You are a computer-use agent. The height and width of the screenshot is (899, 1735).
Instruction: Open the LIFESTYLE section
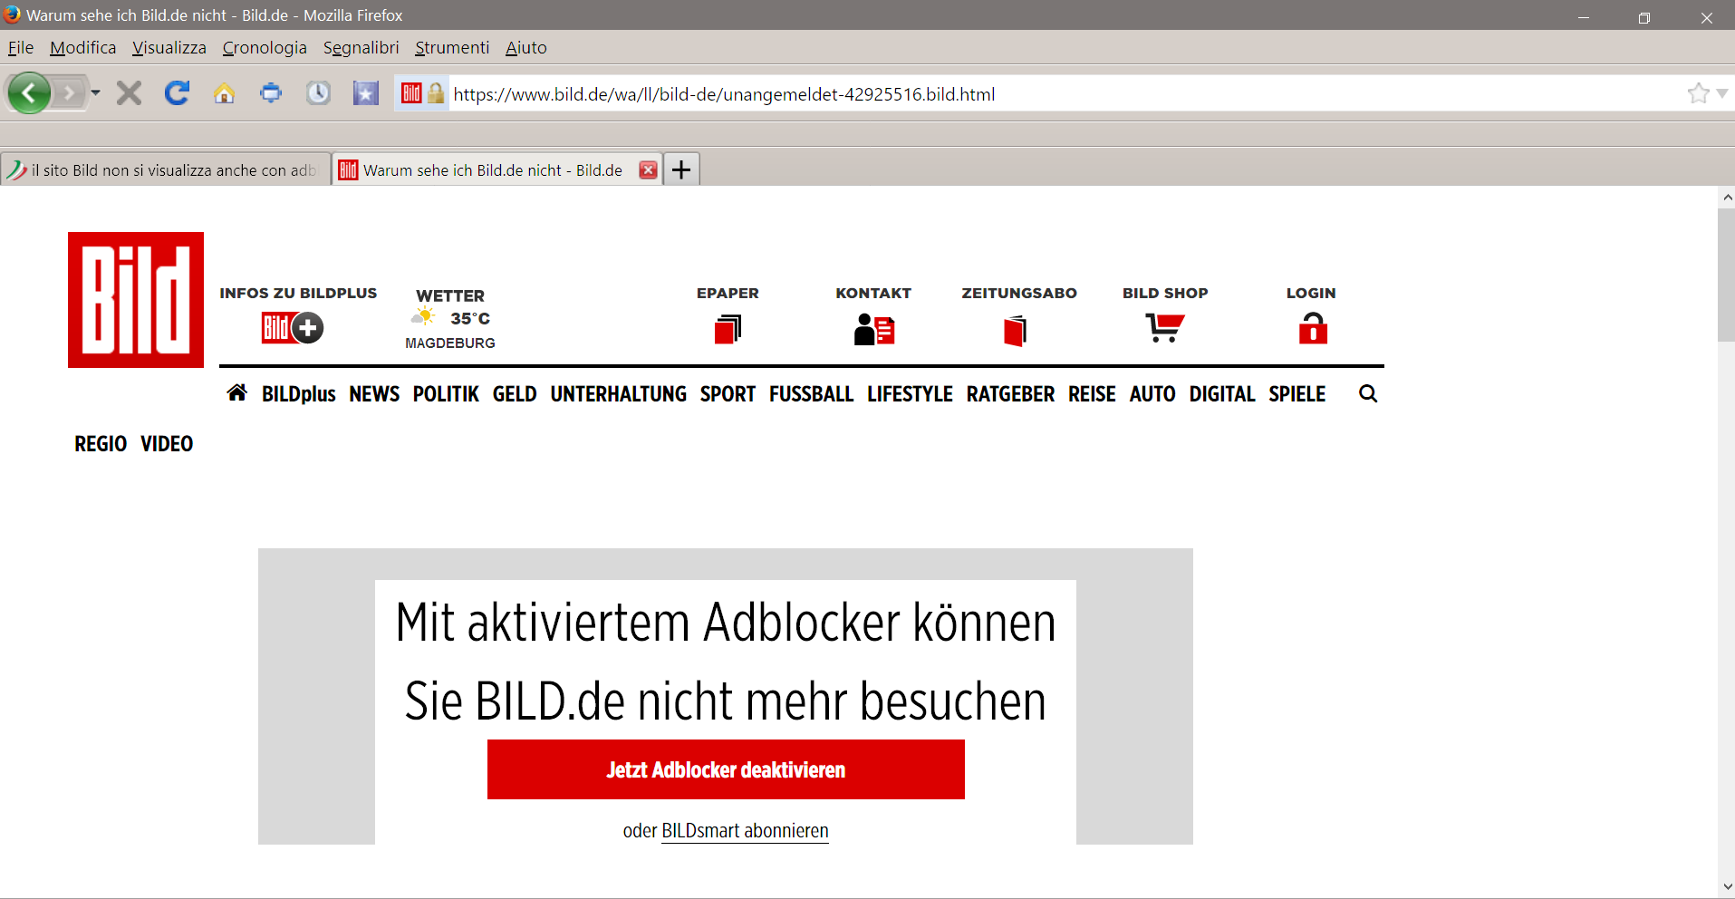(910, 394)
